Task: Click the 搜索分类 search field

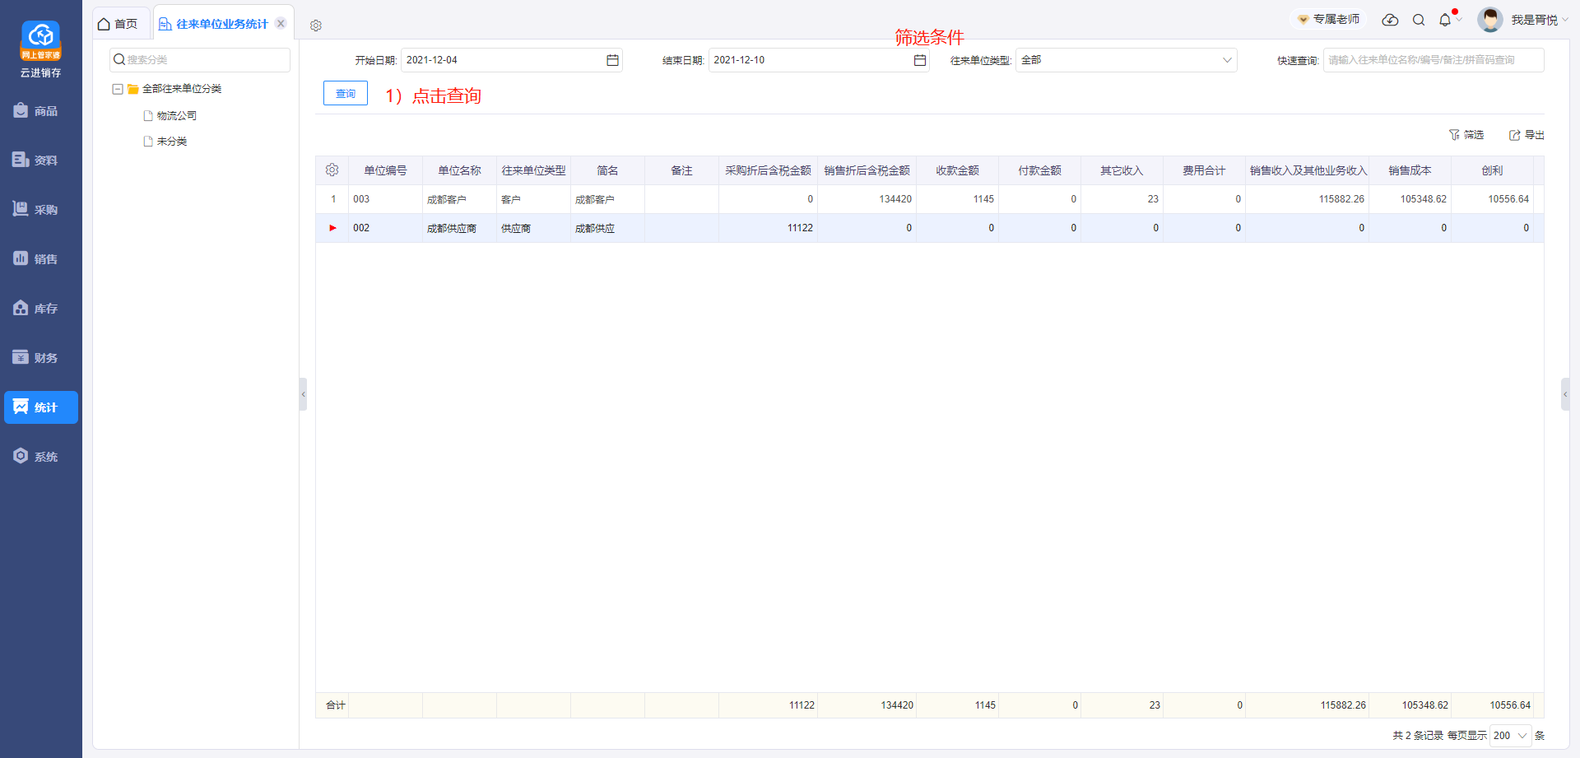Action: click(200, 60)
